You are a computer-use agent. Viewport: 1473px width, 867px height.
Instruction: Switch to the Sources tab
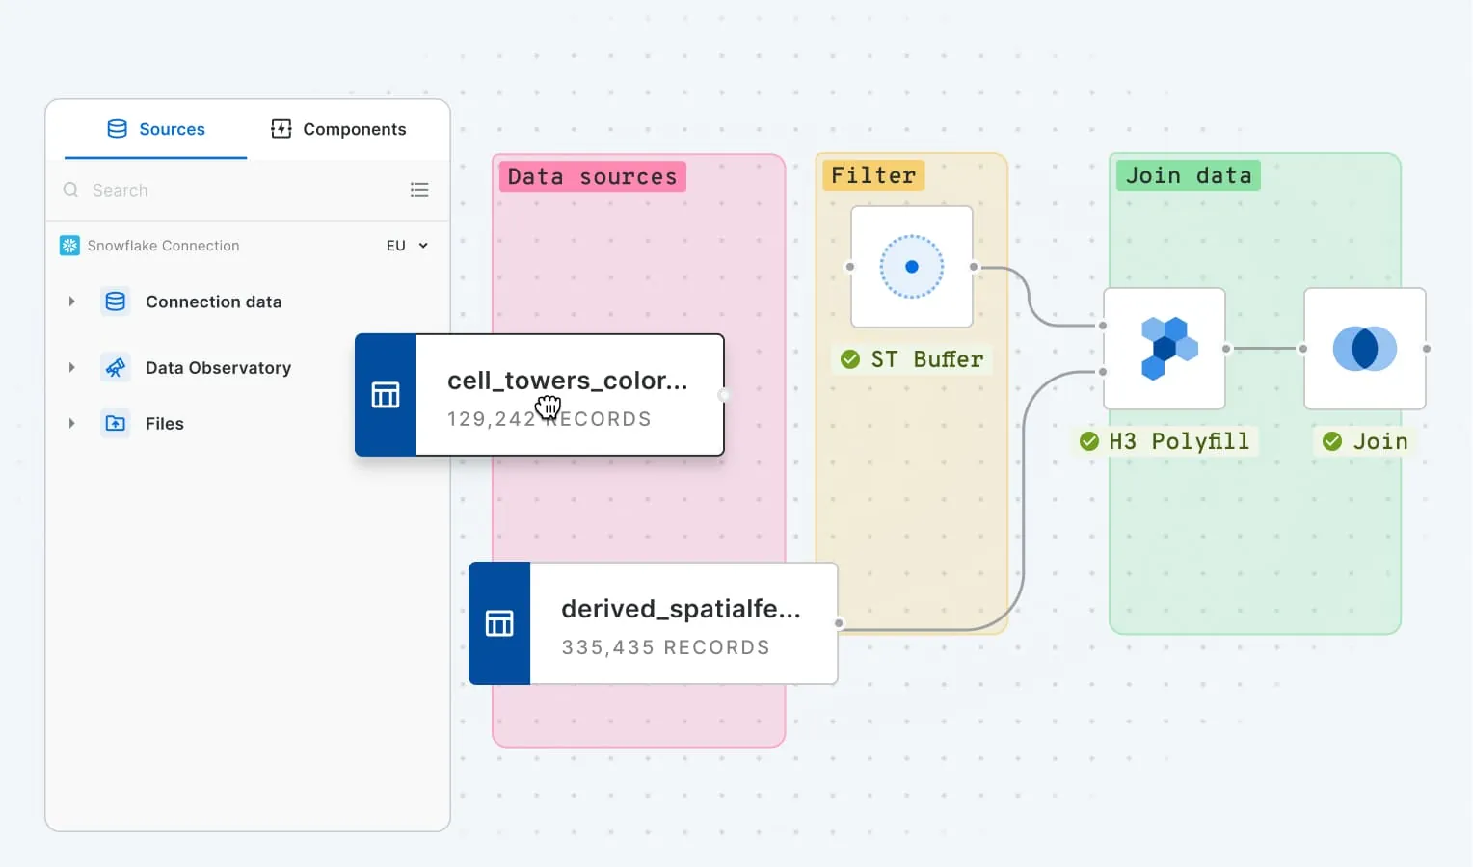[156, 129]
